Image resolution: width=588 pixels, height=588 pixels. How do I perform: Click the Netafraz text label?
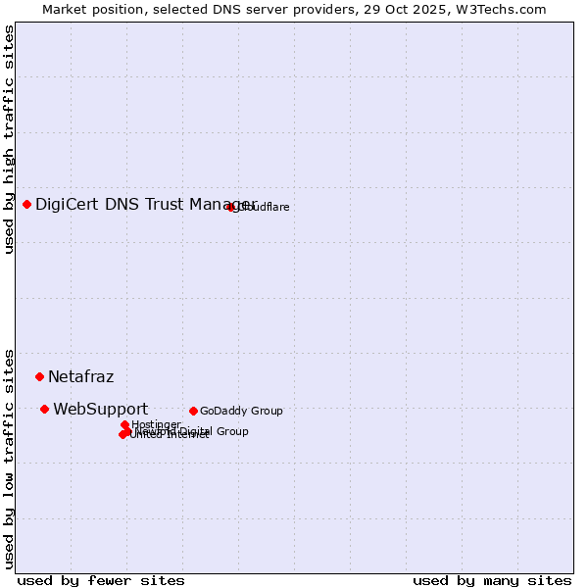point(81,376)
